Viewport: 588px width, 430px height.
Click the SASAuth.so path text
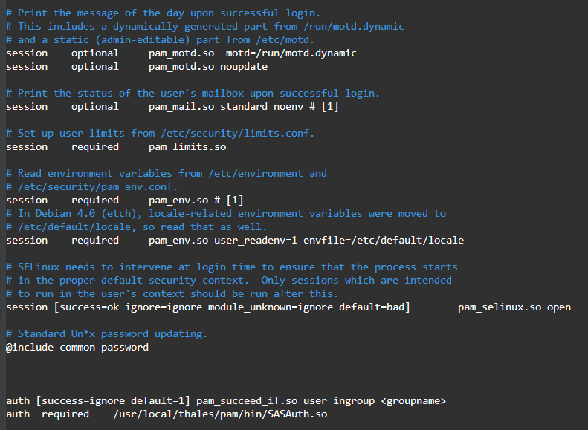click(220, 414)
